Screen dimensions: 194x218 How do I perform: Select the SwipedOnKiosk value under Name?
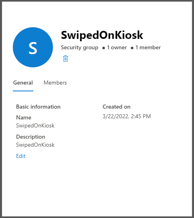(35, 126)
